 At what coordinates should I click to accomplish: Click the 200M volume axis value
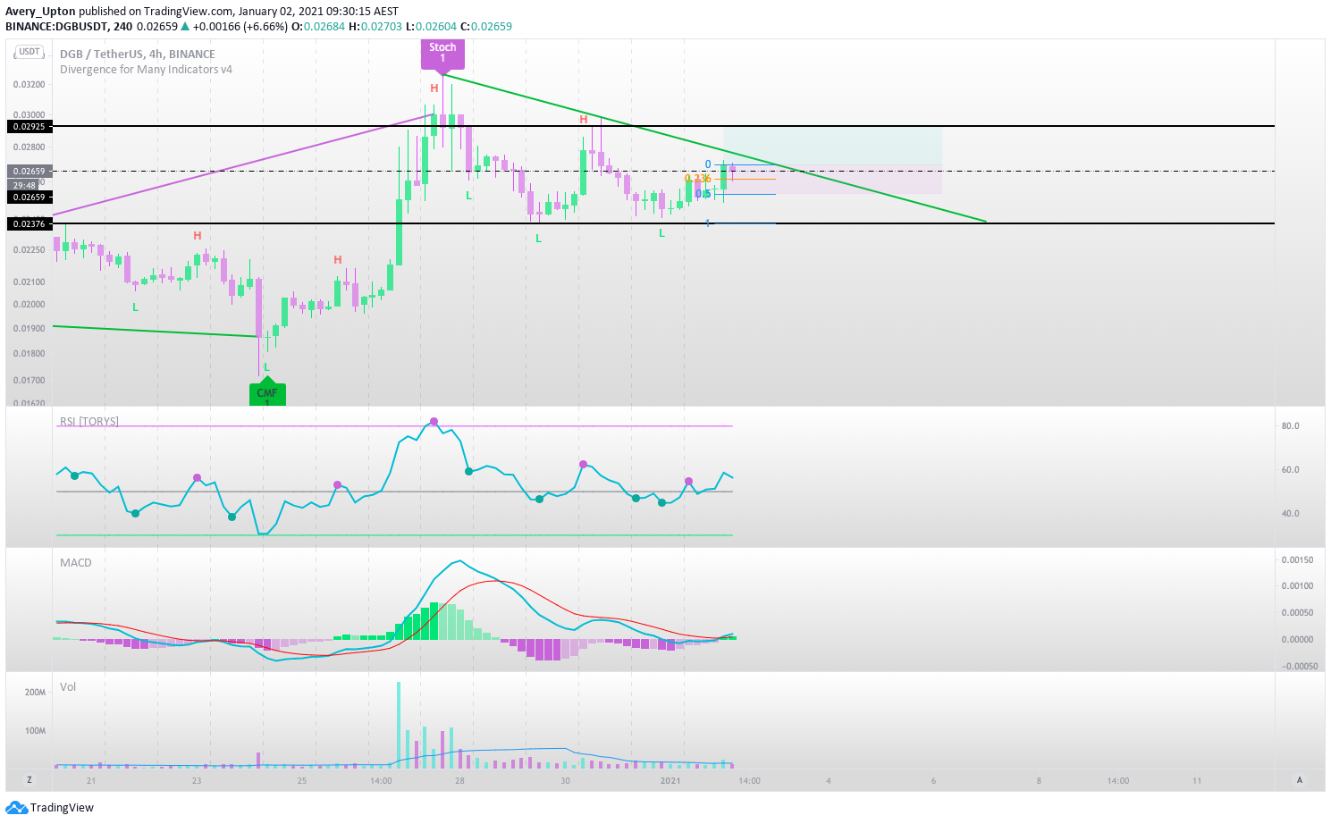[35, 692]
